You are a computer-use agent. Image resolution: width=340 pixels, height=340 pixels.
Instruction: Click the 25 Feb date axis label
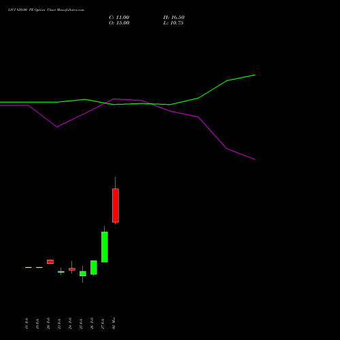[x=81, y=324]
